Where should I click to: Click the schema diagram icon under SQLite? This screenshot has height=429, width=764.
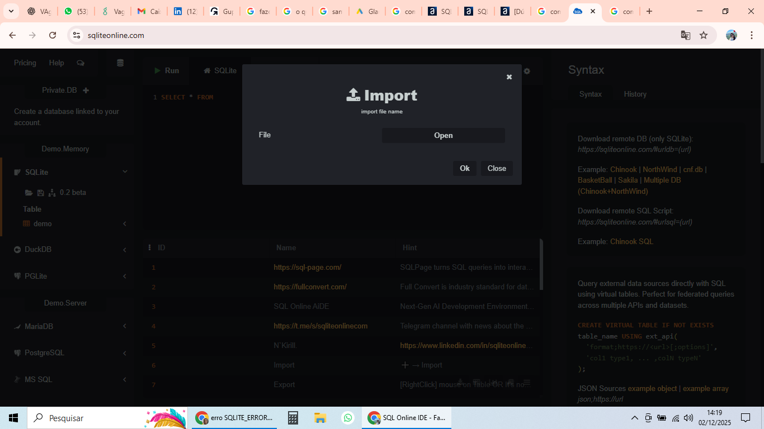click(x=53, y=193)
